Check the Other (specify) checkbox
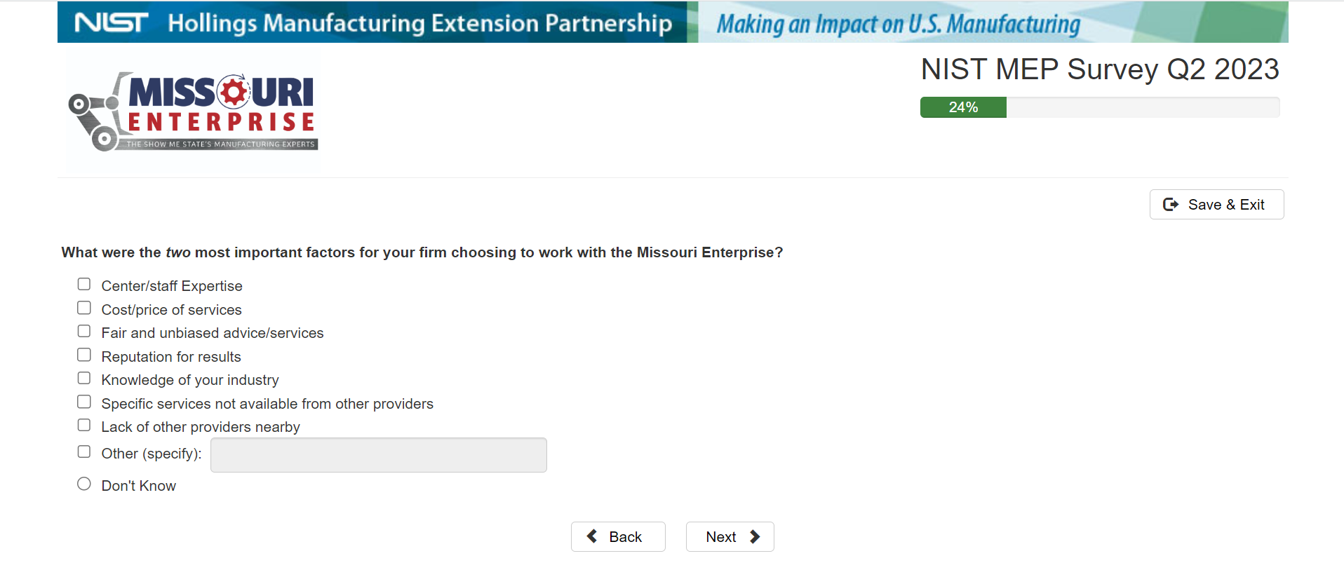Screen dimensions: 1344x570 pyautogui.click(x=84, y=452)
